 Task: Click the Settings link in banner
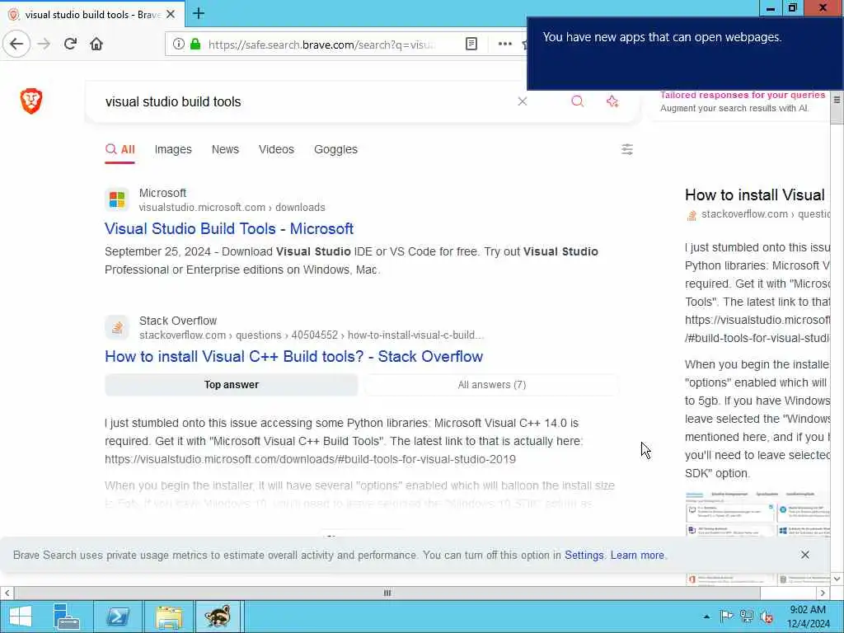click(x=584, y=555)
